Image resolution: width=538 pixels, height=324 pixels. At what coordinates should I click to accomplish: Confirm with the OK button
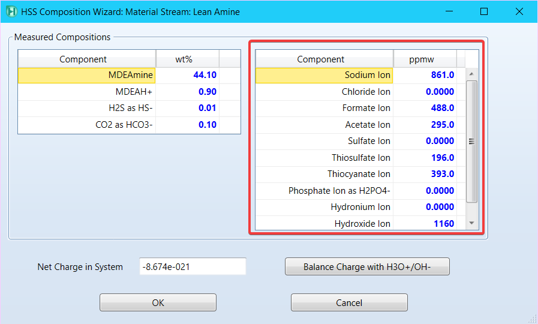(x=158, y=303)
